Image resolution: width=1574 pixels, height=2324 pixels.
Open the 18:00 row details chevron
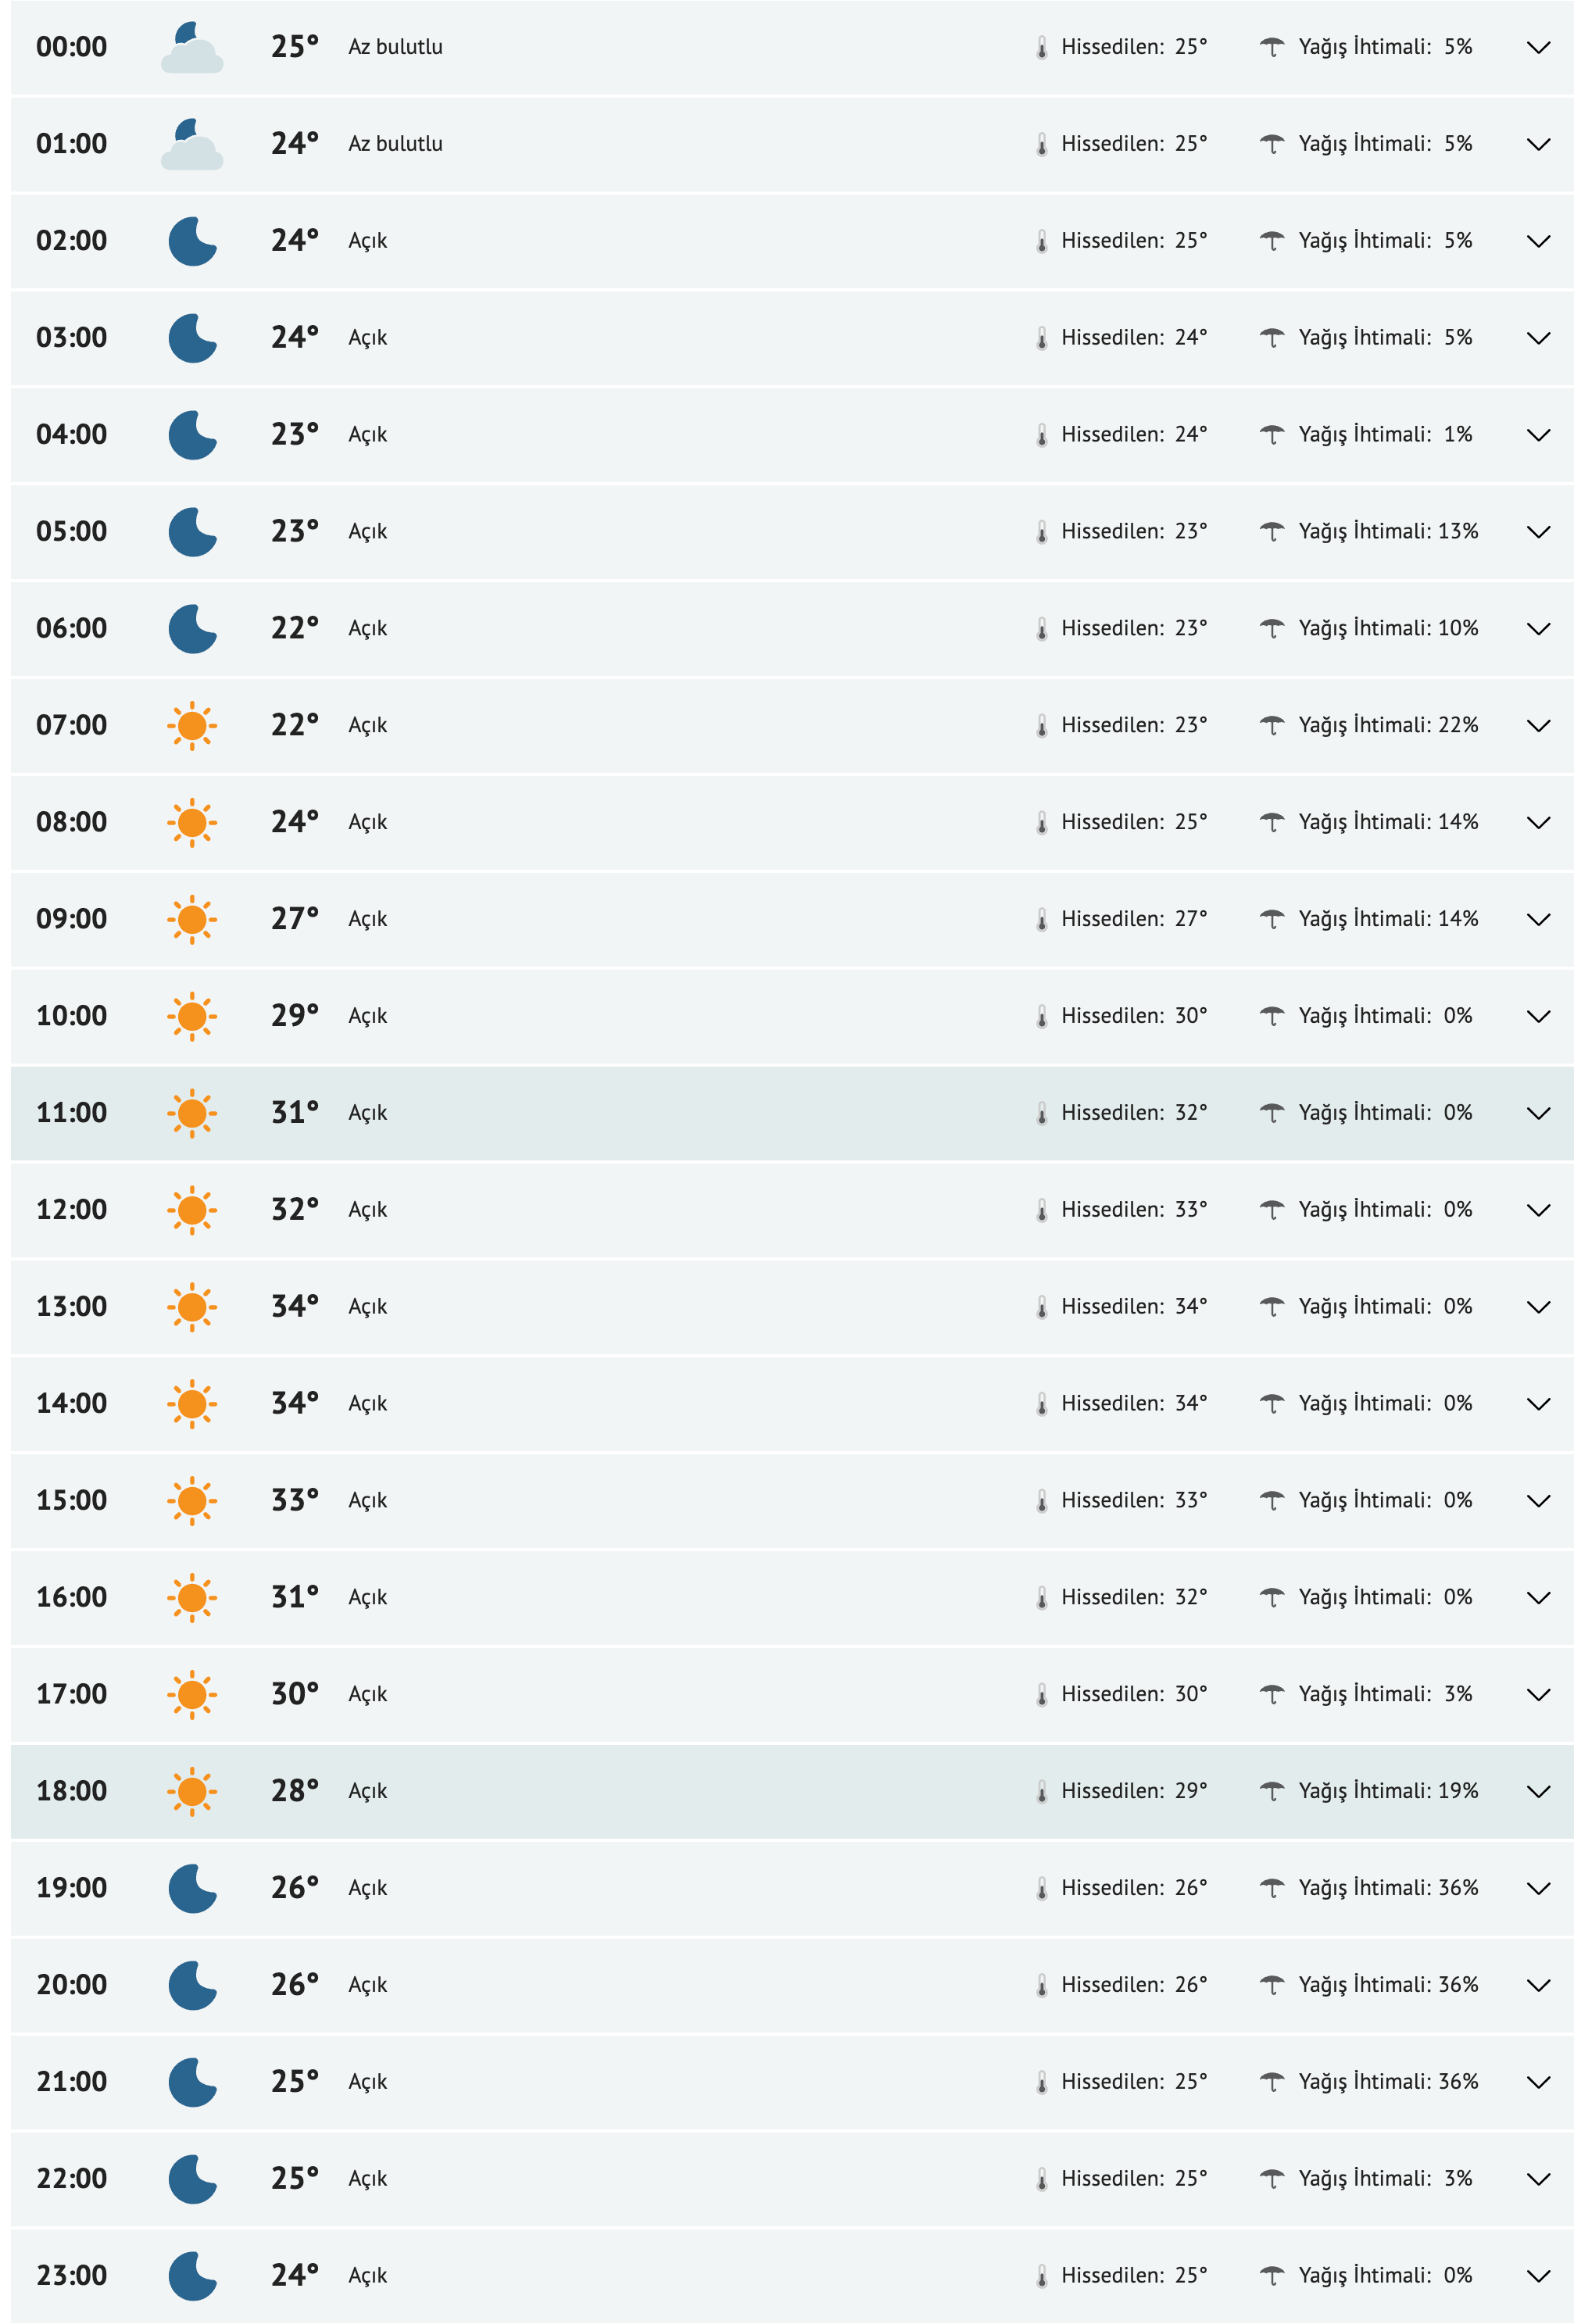pos(1538,1791)
